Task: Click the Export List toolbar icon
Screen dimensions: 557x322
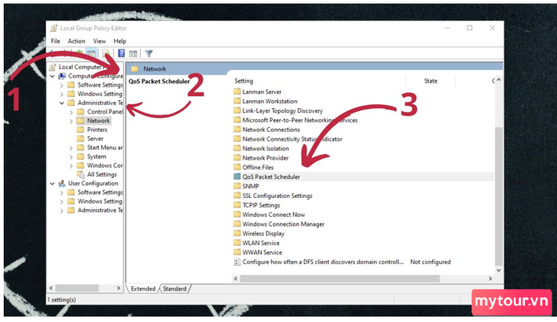Action: click(106, 53)
